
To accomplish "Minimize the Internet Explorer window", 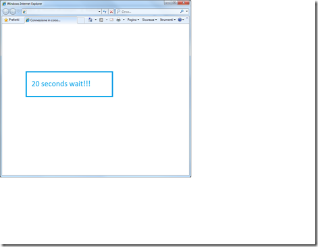I will (167, 3).
